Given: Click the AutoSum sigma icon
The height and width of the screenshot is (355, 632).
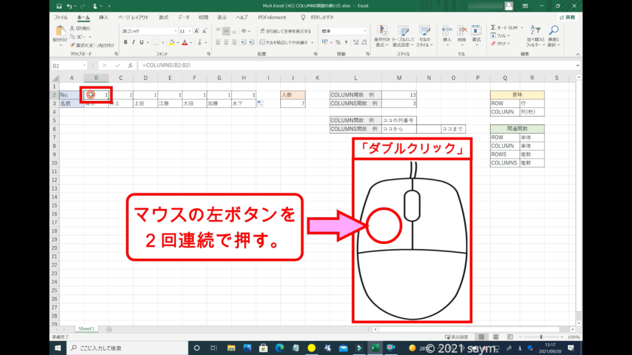Looking at the screenshot, I should click(494, 28).
